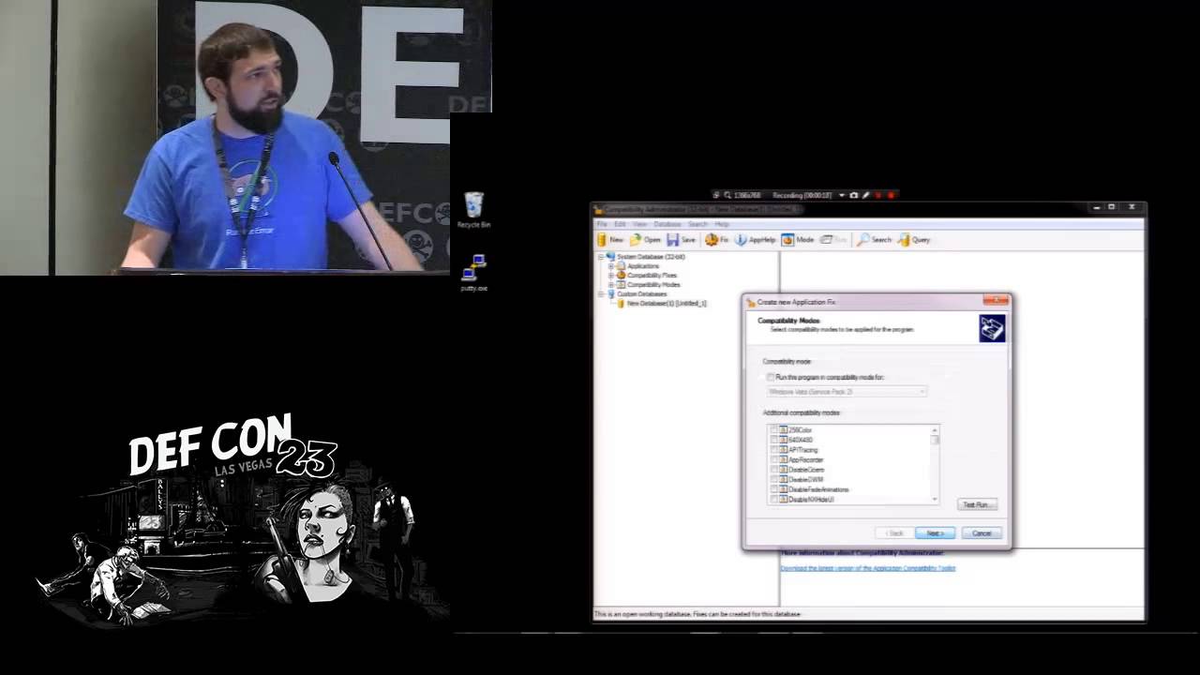Open the Windows Vista compatibility mode dropdown
The height and width of the screenshot is (675, 1200).
click(x=847, y=391)
